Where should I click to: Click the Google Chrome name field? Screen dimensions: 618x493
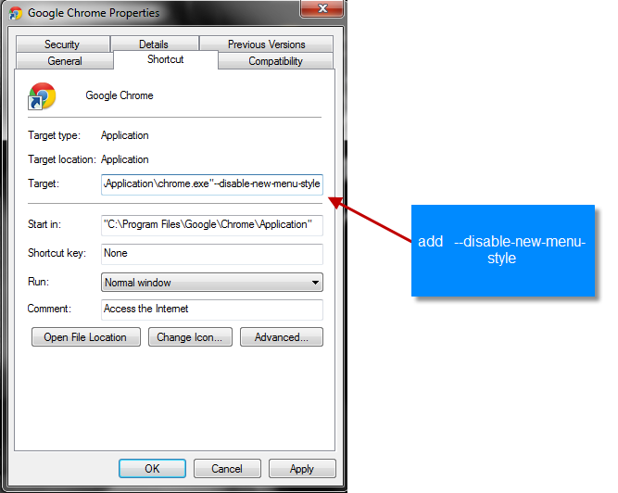click(x=120, y=95)
